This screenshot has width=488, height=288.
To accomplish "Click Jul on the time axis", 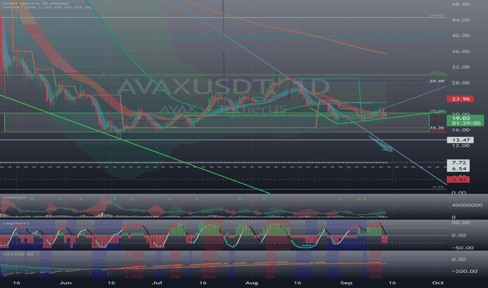I will tap(157, 283).
